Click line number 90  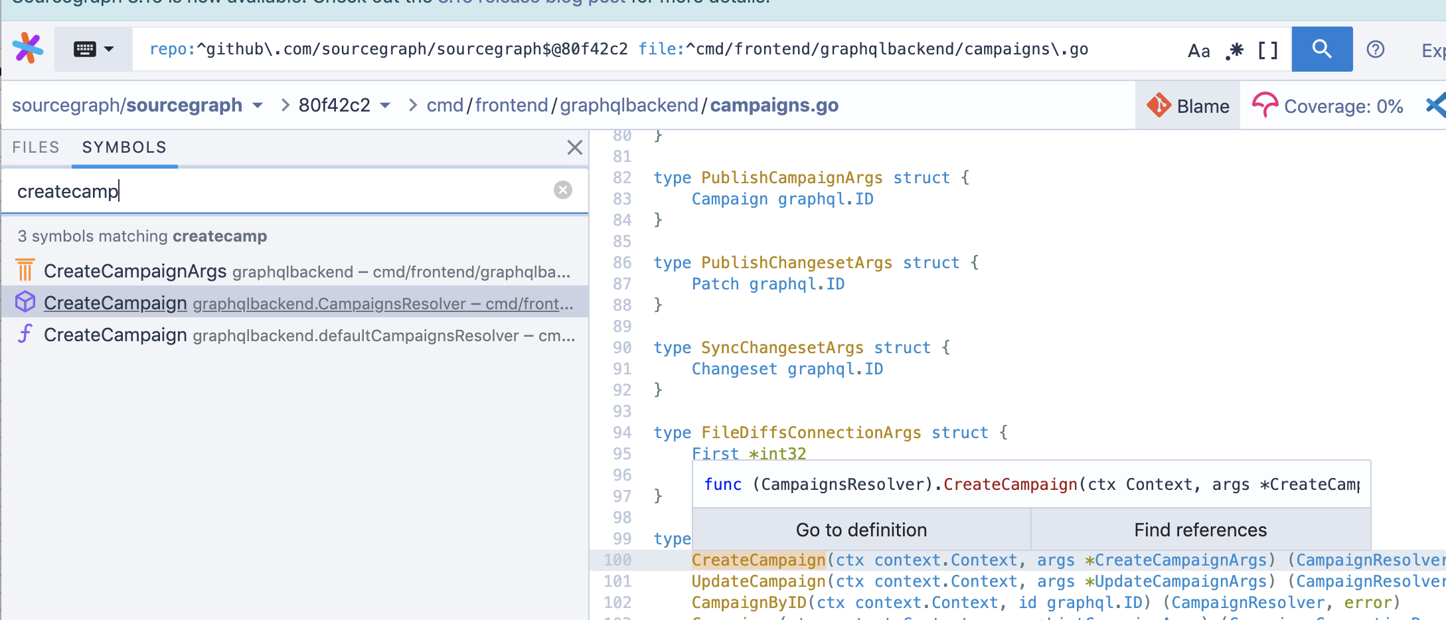click(622, 348)
